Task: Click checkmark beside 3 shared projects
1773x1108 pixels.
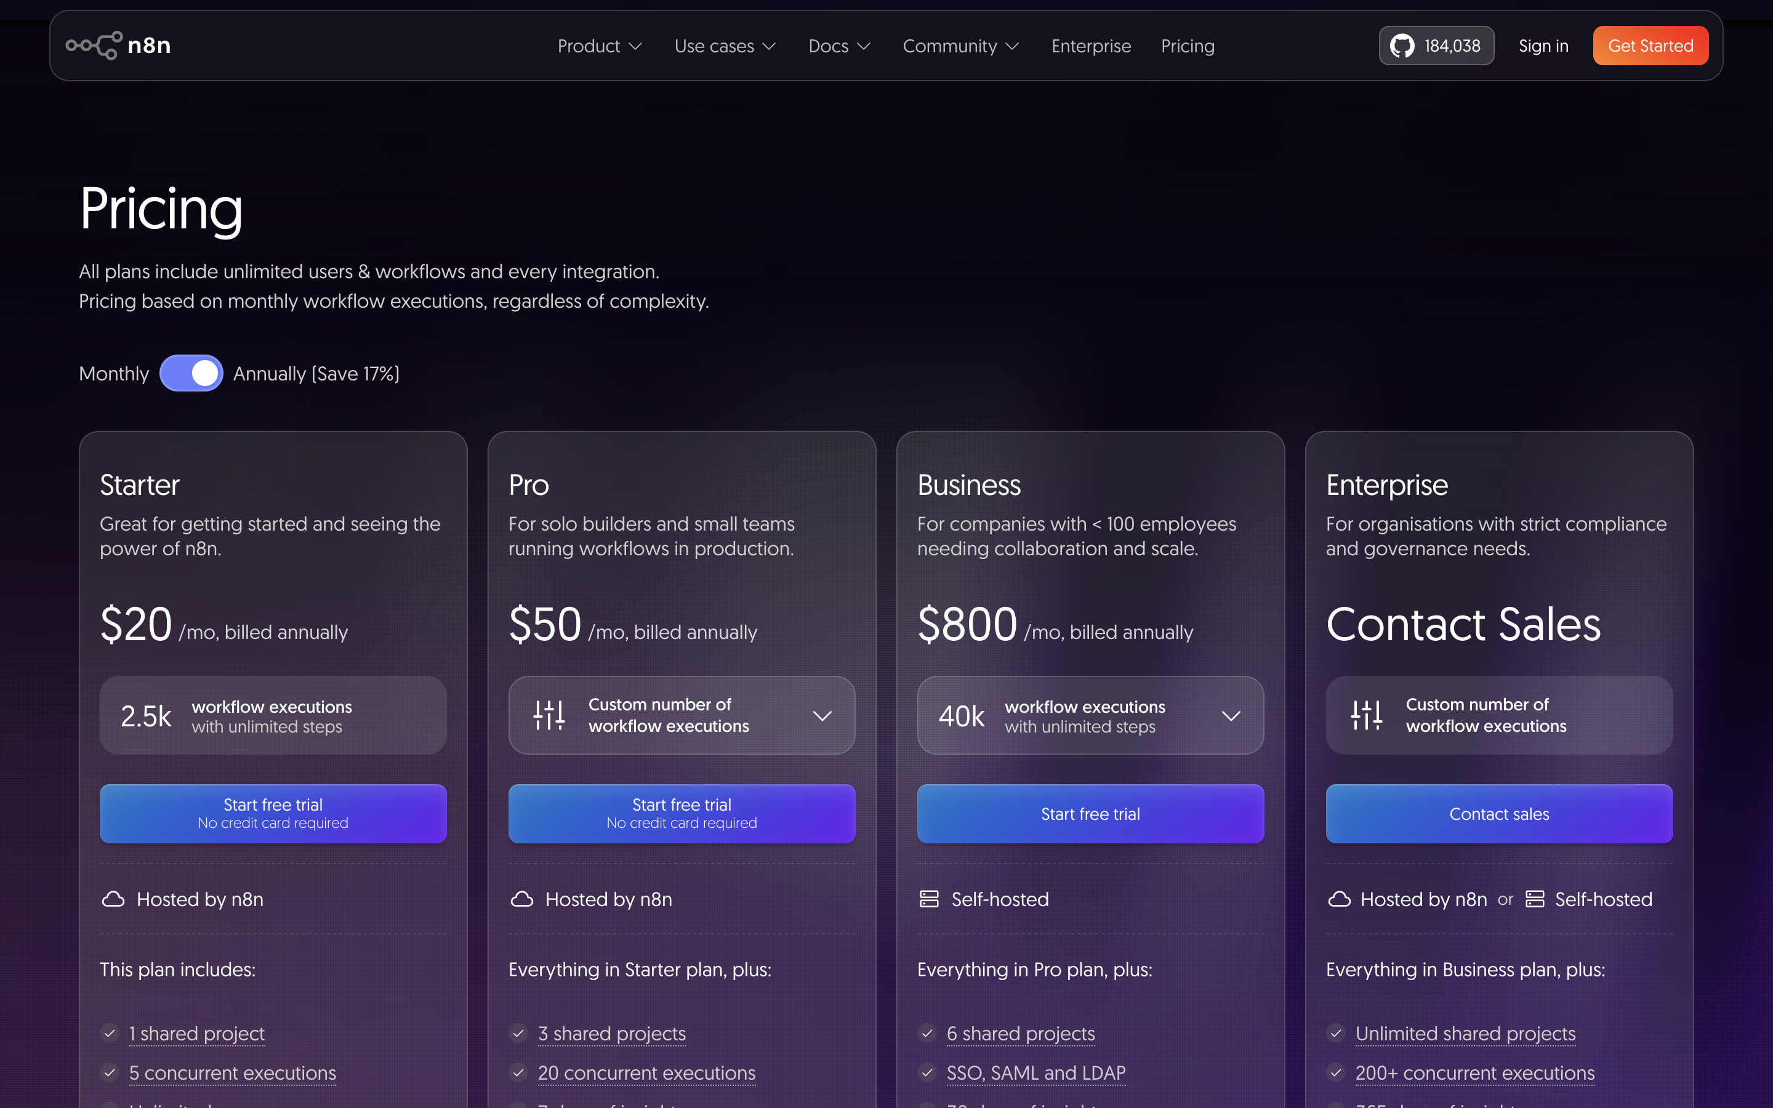Action: coord(519,1034)
